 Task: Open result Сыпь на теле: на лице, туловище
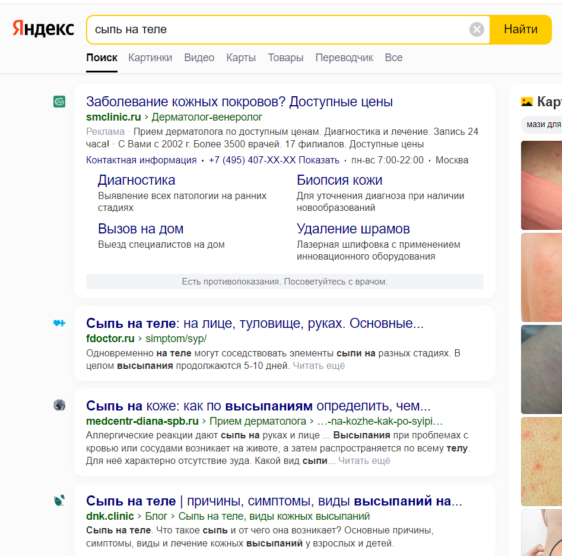pos(255,324)
